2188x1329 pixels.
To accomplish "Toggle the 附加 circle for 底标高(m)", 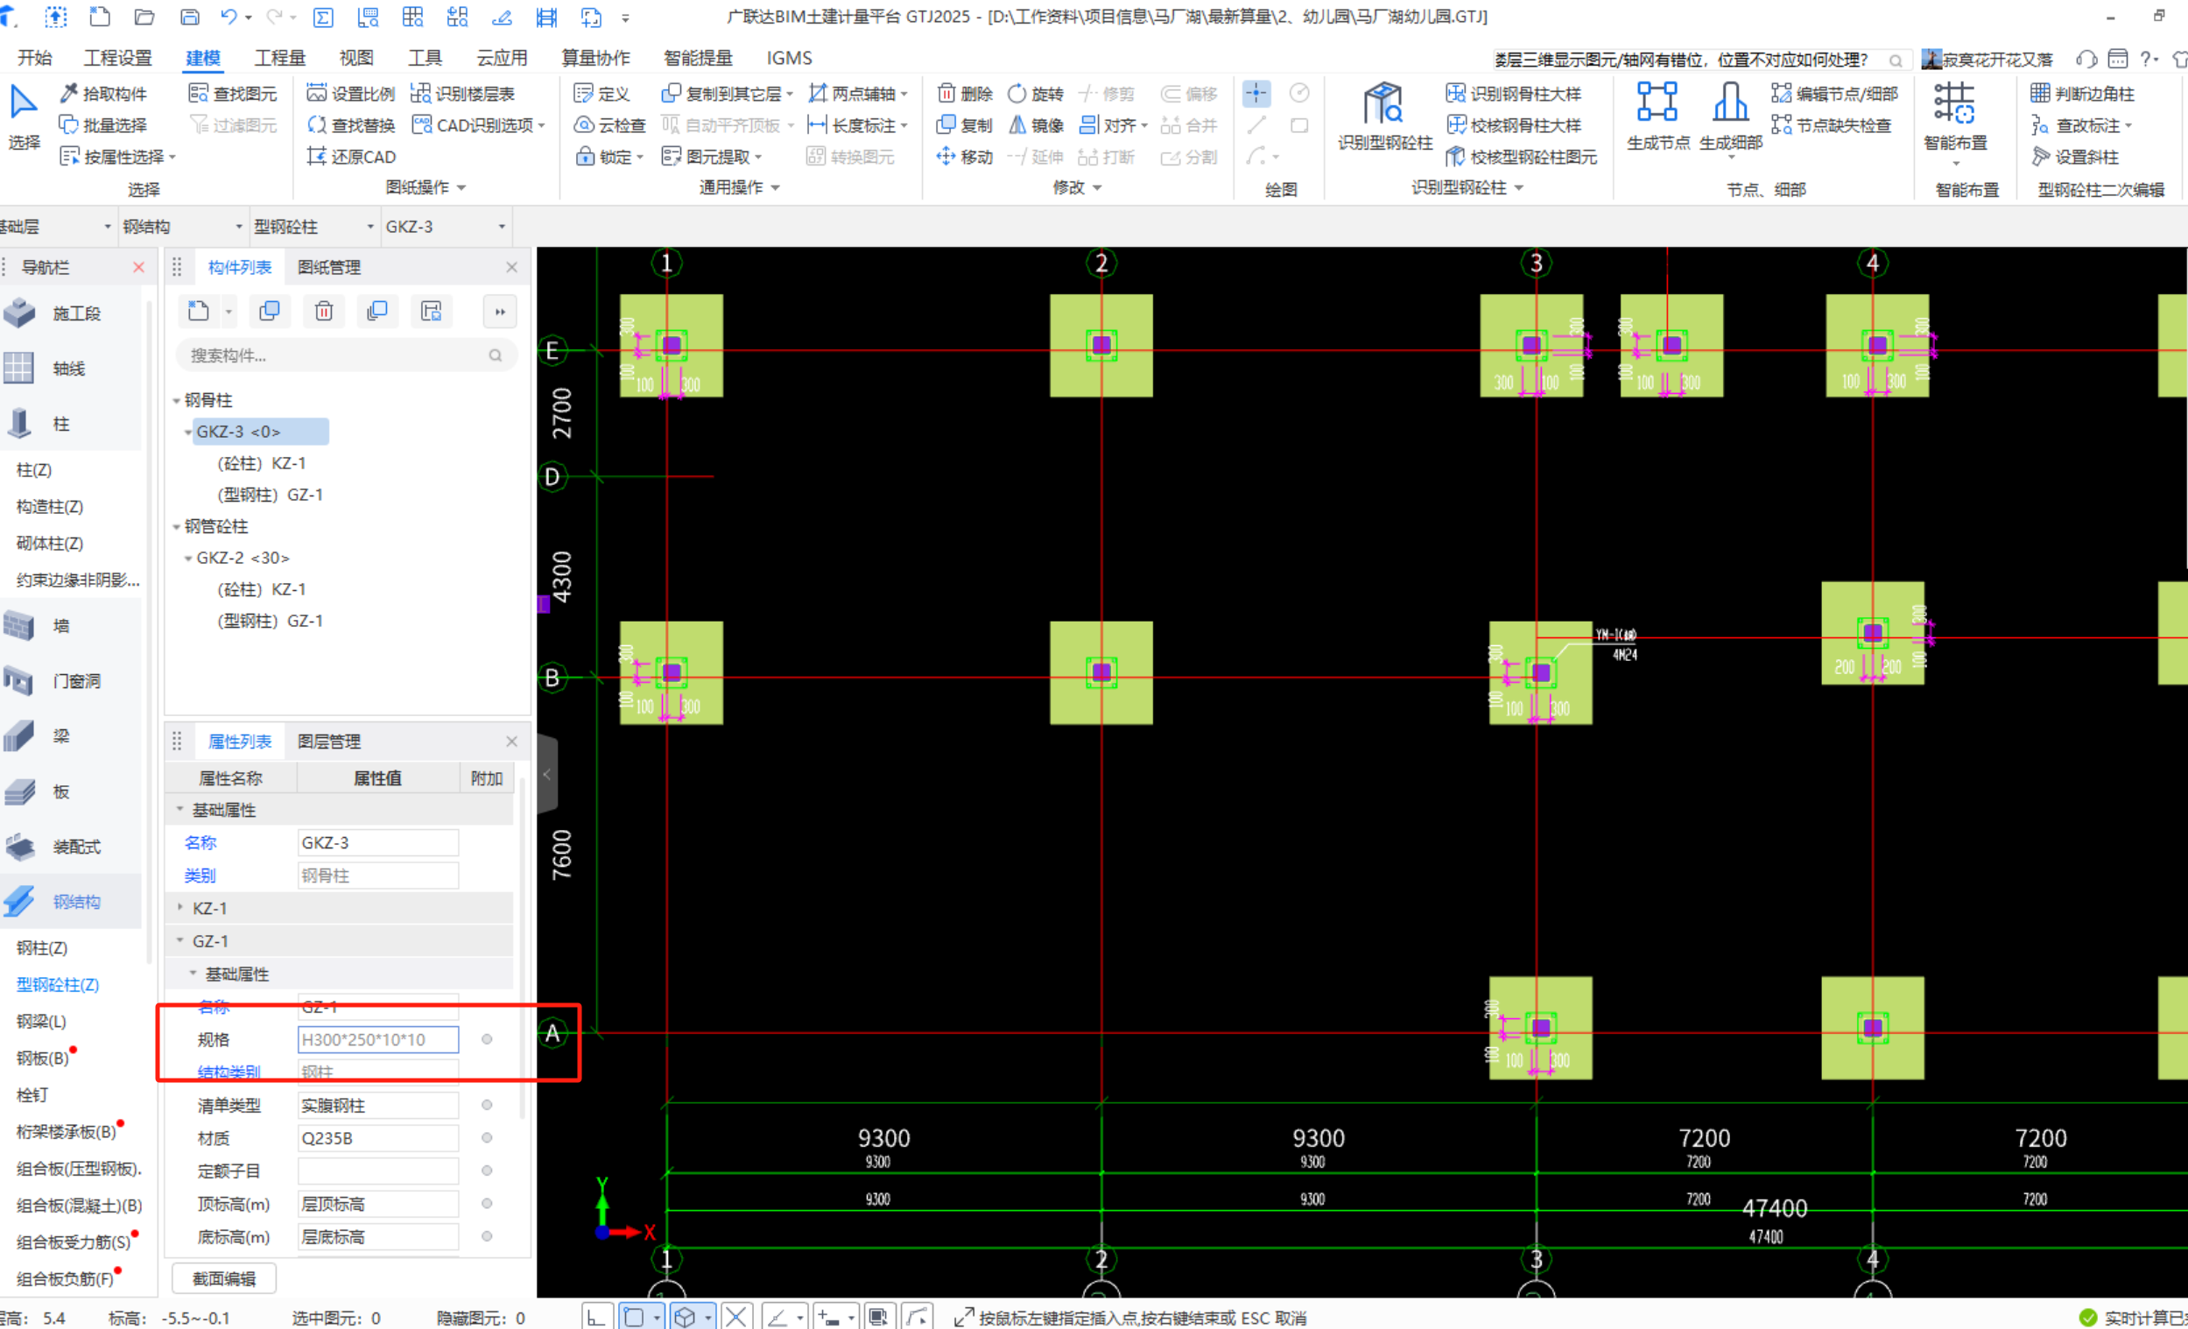I will [x=487, y=1236].
